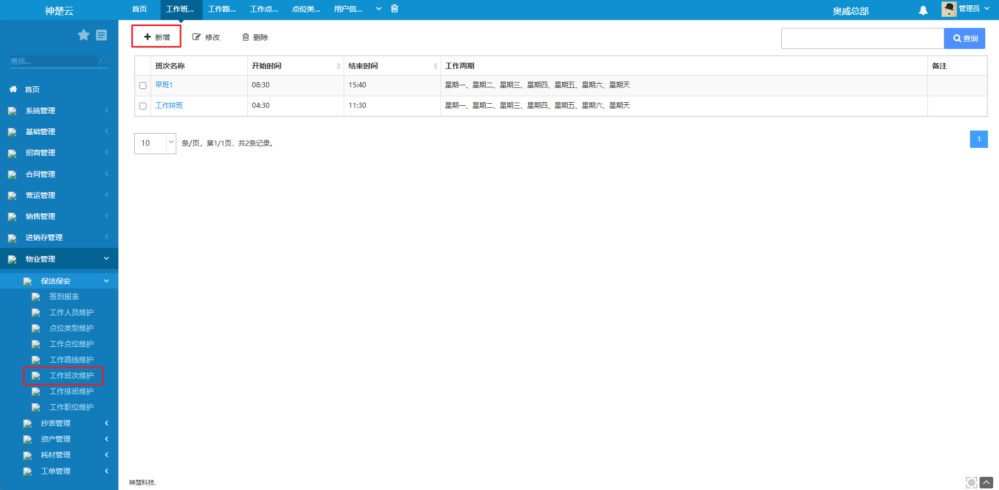Click the favorites star icon in sidebar

point(84,35)
